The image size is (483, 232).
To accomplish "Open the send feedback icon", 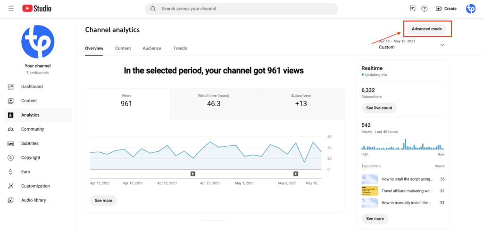I will click(413, 8).
